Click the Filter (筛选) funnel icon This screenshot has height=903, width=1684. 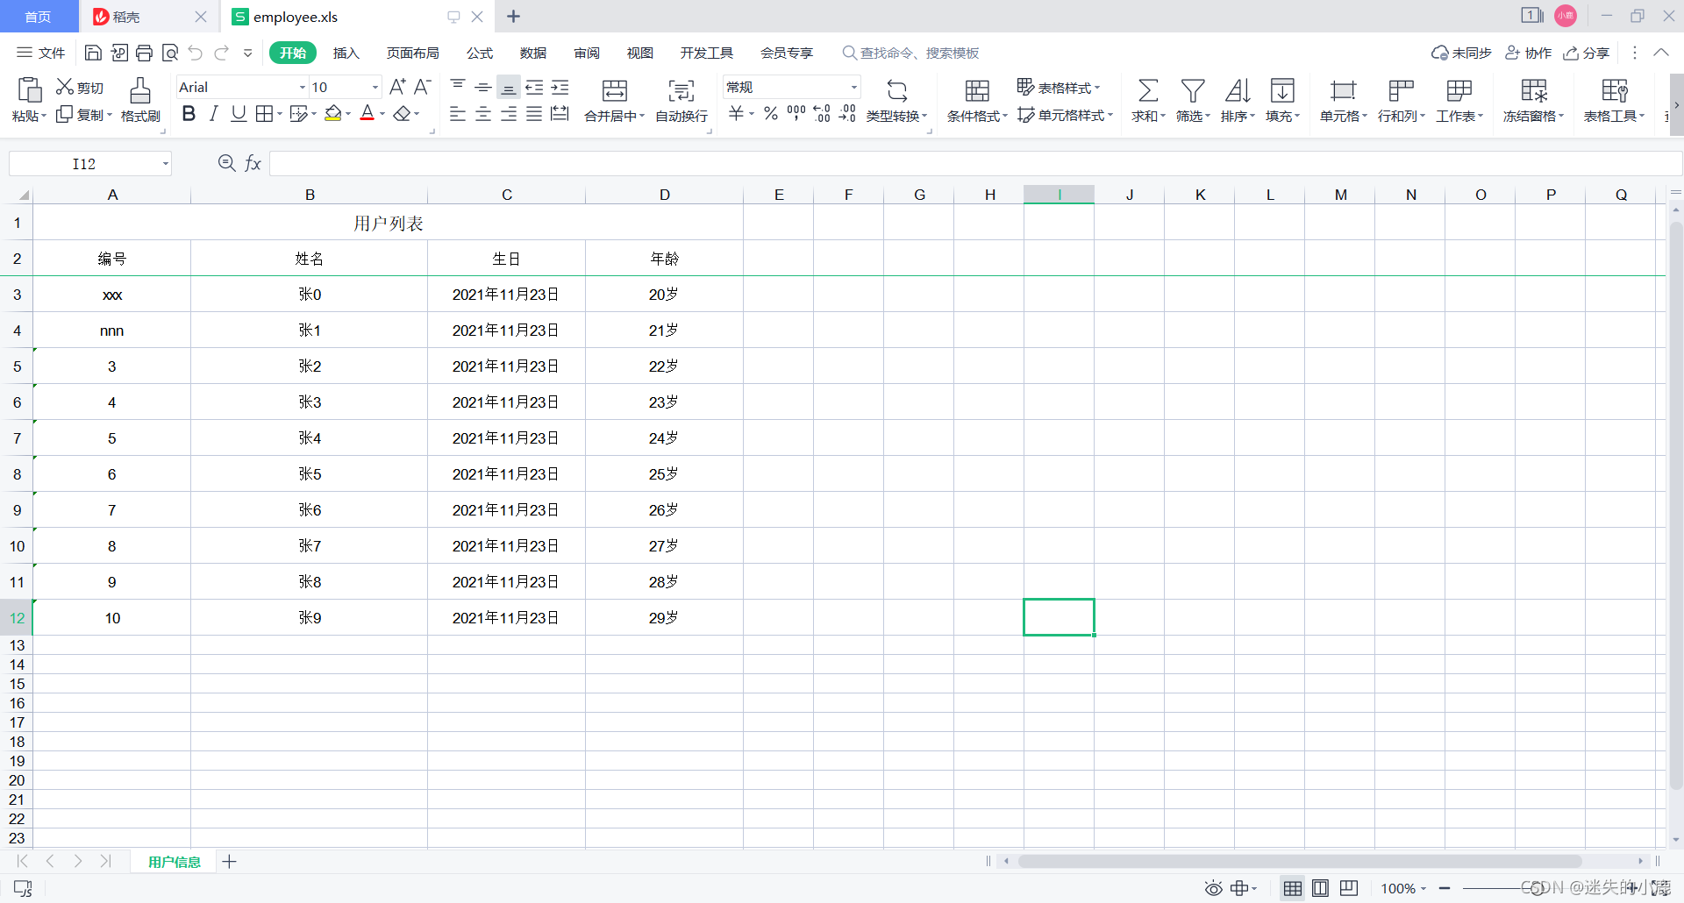(x=1193, y=90)
